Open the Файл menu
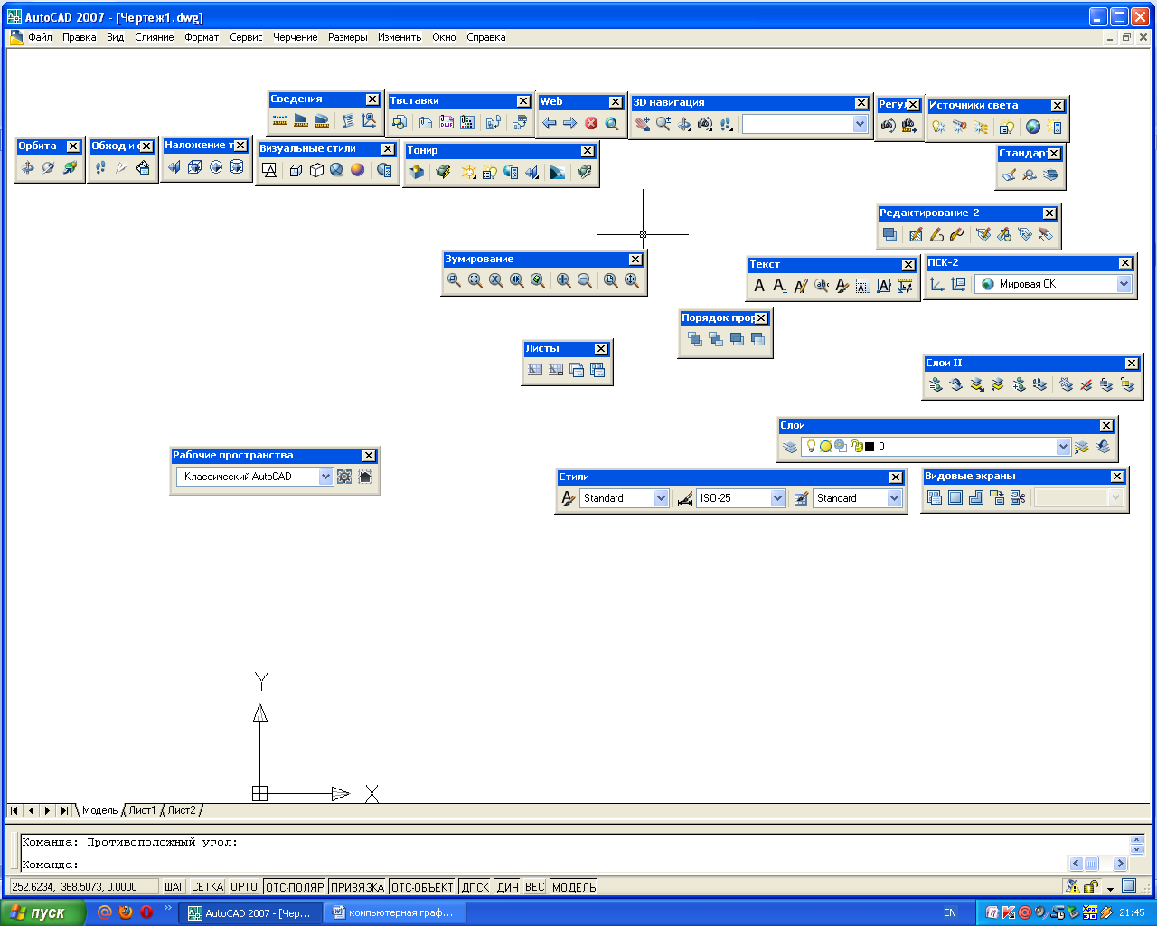 click(x=40, y=37)
